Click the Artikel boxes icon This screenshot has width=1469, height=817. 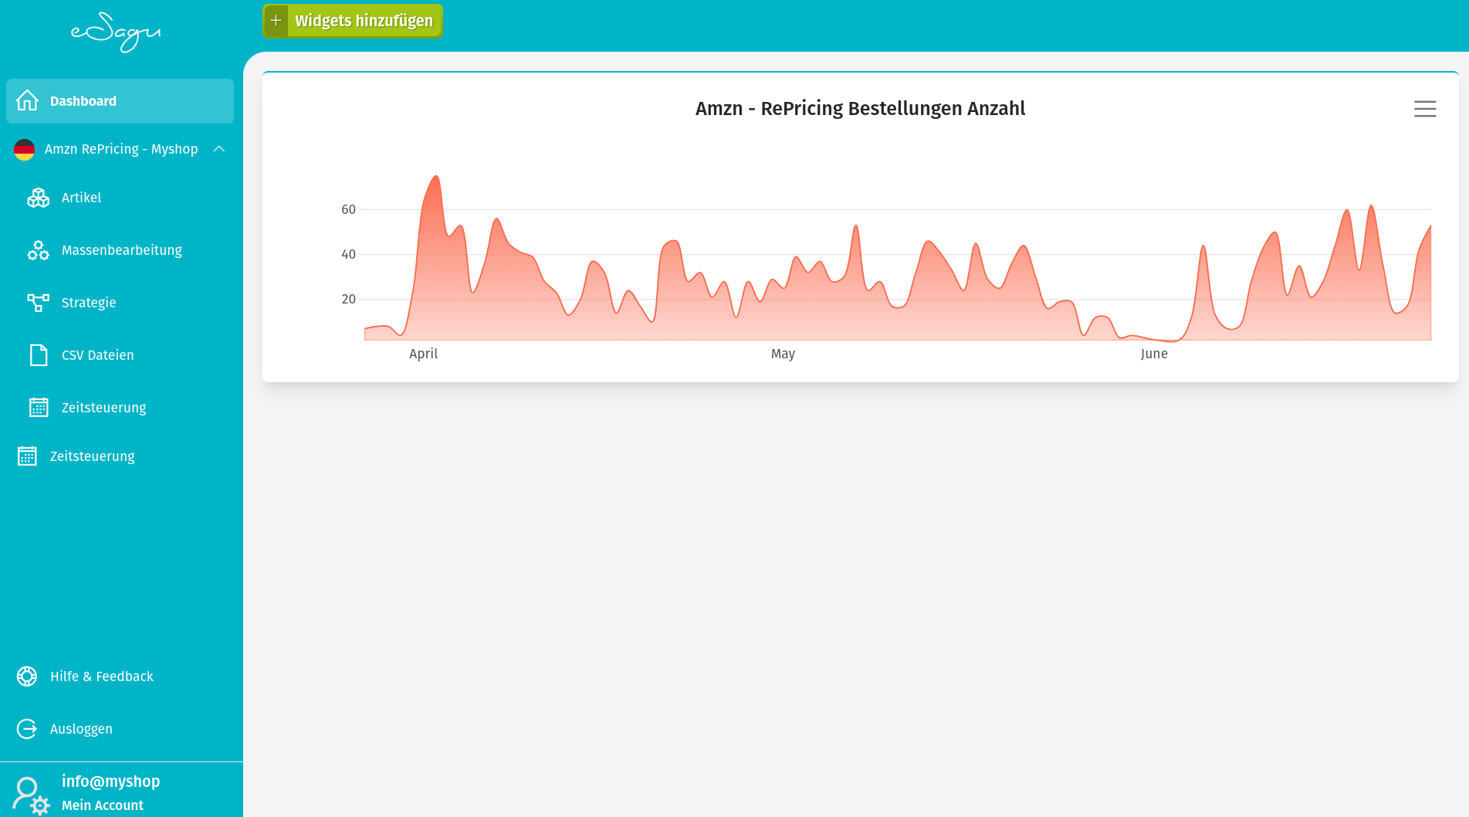point(39,198)
